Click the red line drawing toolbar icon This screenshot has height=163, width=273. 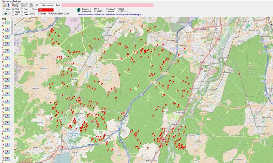coord(26,5)
